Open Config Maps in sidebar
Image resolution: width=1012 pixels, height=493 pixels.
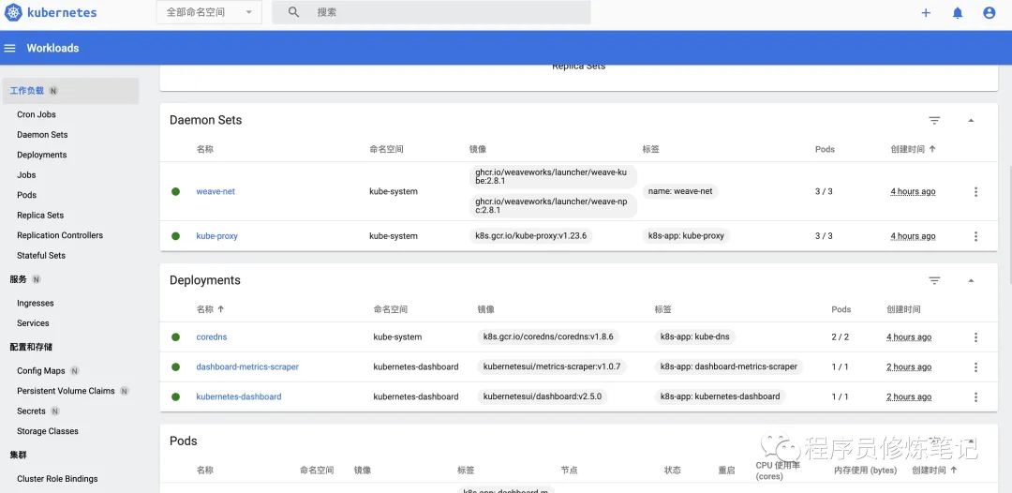point(40,371)
